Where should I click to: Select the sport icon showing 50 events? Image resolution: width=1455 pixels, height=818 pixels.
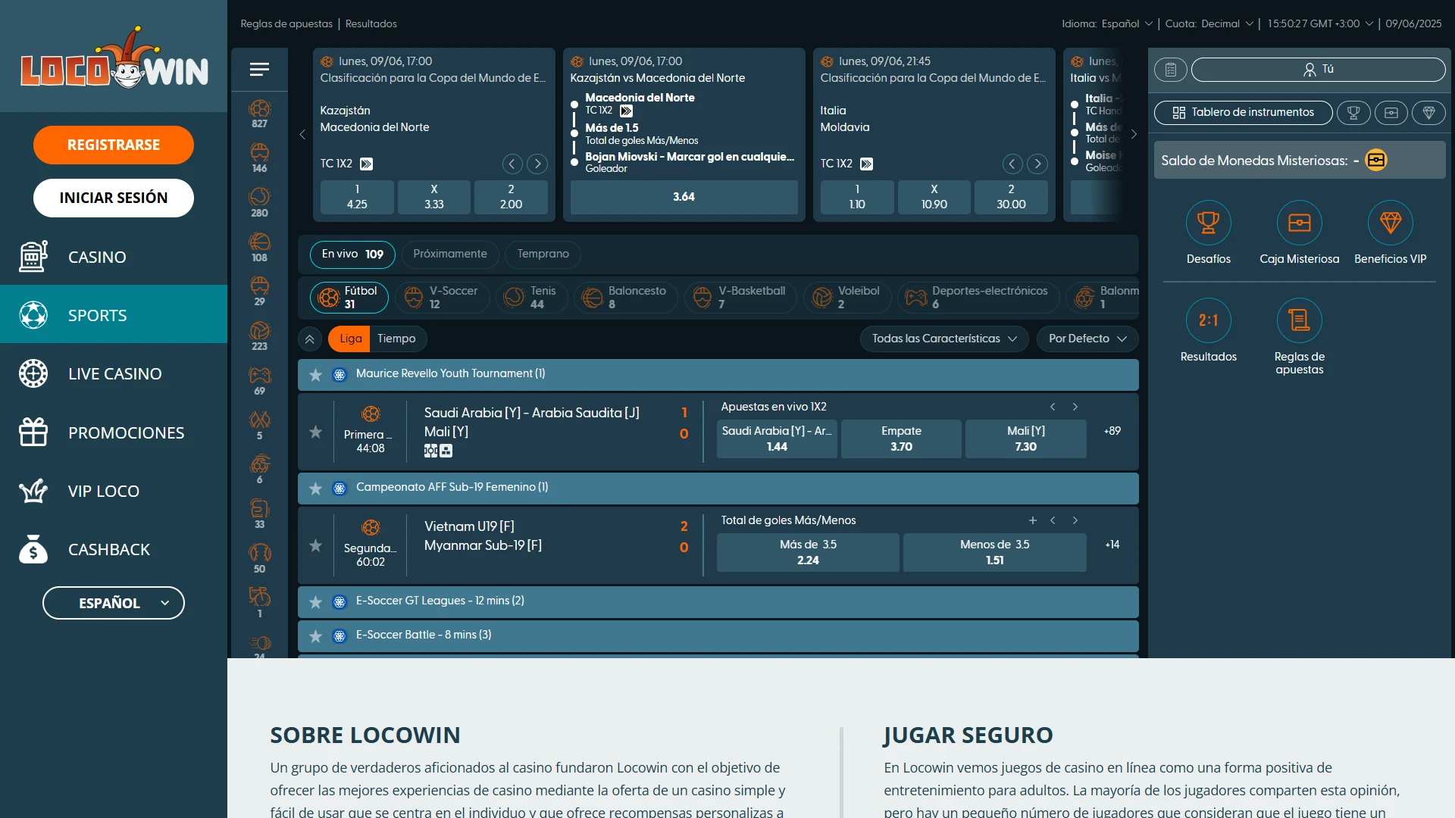coord(259,559)
